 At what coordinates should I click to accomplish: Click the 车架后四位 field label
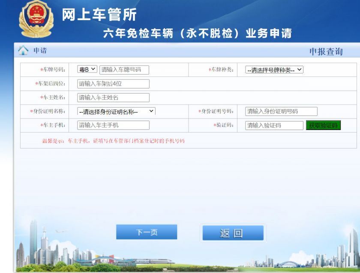click(50, 83)
